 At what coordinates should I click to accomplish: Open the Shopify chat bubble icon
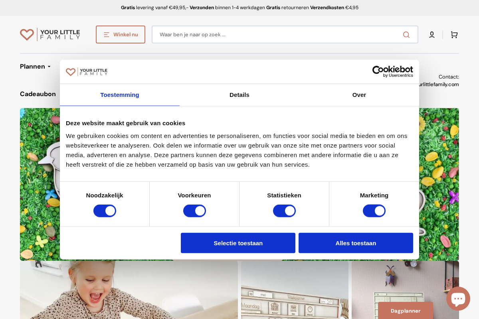458,298
